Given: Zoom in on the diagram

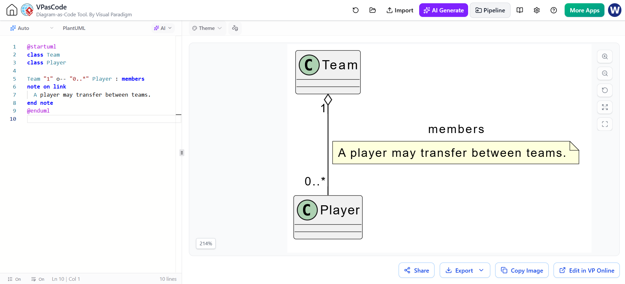Looking at the screenshot, I should [x=605, y=56].
